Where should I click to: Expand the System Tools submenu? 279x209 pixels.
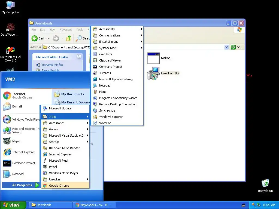(x=117, y=48)
